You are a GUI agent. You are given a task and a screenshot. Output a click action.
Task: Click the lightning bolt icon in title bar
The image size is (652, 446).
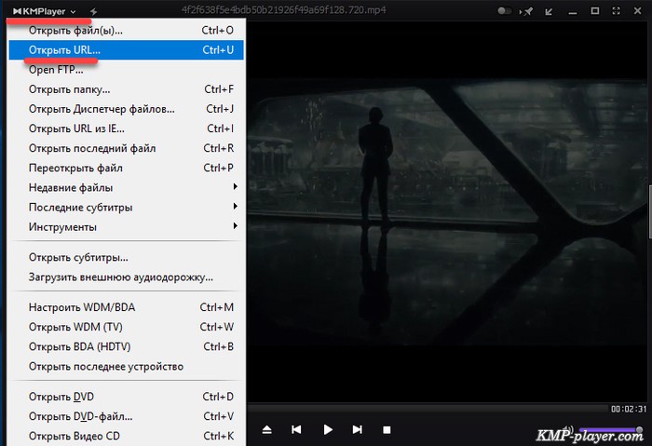point(93,11)
